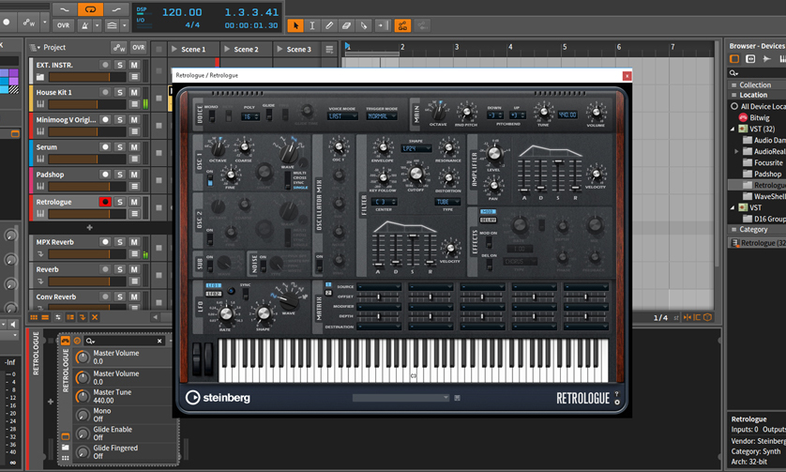Open the Retrologue filter shape LP24 dropdown
The height and width of the screenshot is (472, 786).
(416, 148)
